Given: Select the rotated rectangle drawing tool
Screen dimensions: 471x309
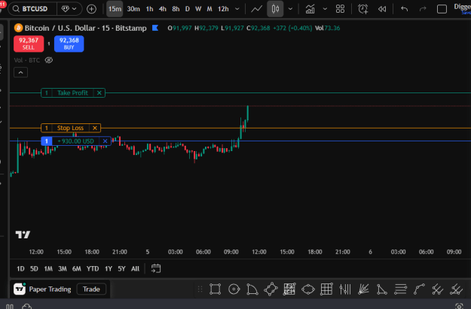Looking at the screenshot, I should [x=271, y=289].
